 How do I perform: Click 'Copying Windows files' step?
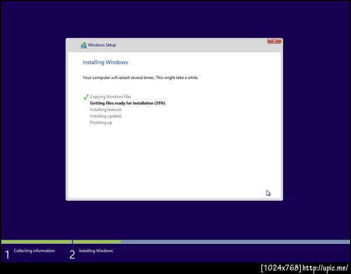click(111, 96)
